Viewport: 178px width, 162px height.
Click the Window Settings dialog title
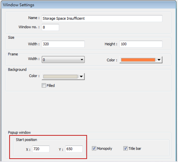pos(19,5)
